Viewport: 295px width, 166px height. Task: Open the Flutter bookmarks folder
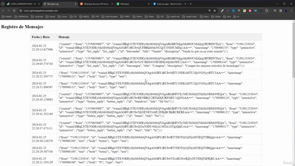click(149, 17)
